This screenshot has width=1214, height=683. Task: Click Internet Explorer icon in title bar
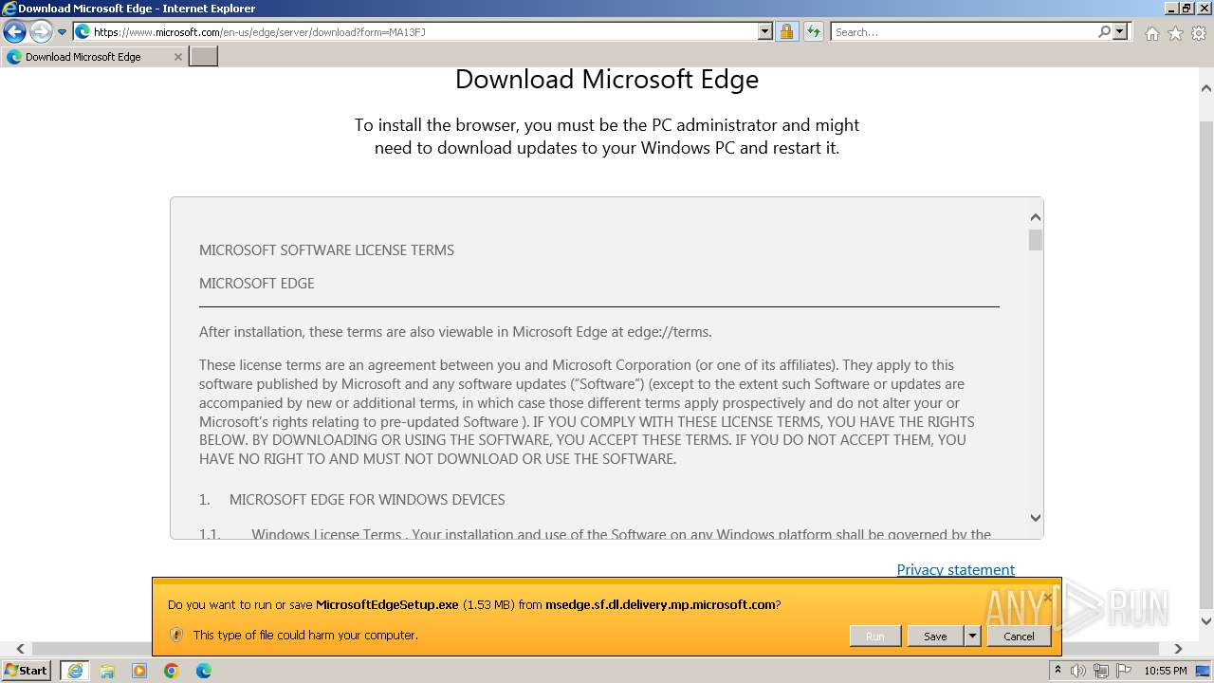pos(9,9)
